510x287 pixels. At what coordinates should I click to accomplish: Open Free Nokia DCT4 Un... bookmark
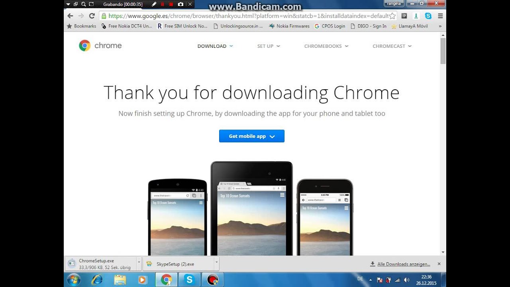pyautogui.click(x=127, y=26)
